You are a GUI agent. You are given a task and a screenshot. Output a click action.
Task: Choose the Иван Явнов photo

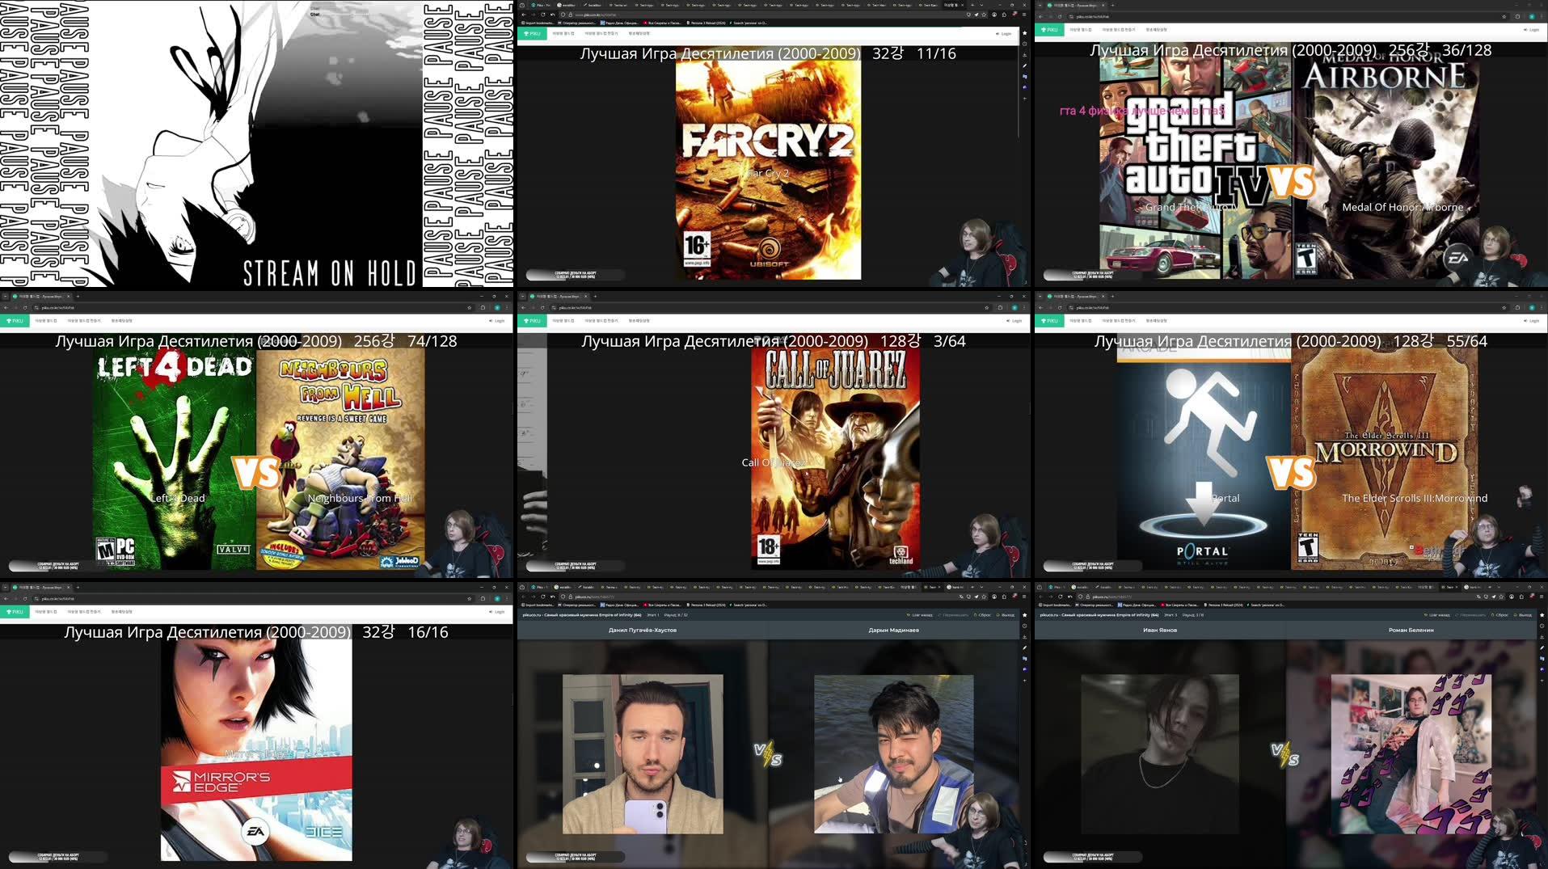[1160, 753]
